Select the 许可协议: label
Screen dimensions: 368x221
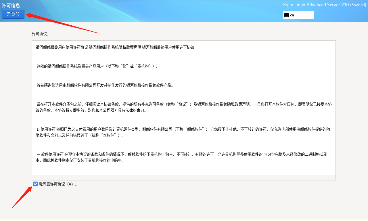40,34
